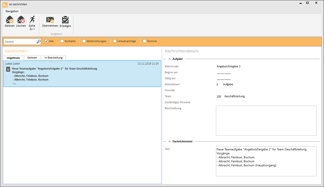
Task: Click the Beginn am date field
Action: tap(224, 73)
